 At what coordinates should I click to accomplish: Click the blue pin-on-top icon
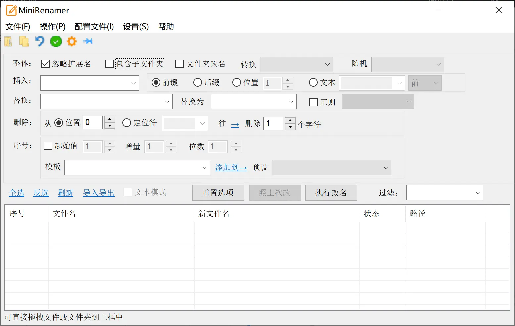point(88,41)
